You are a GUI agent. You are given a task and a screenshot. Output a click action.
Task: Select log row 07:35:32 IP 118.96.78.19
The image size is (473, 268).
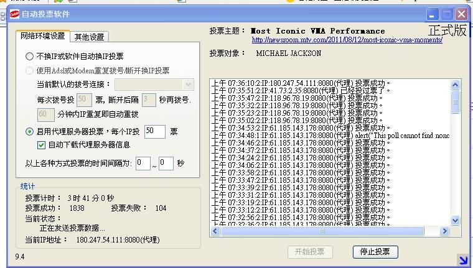coord(297,106)
